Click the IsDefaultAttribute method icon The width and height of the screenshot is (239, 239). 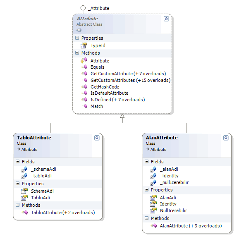84,93
